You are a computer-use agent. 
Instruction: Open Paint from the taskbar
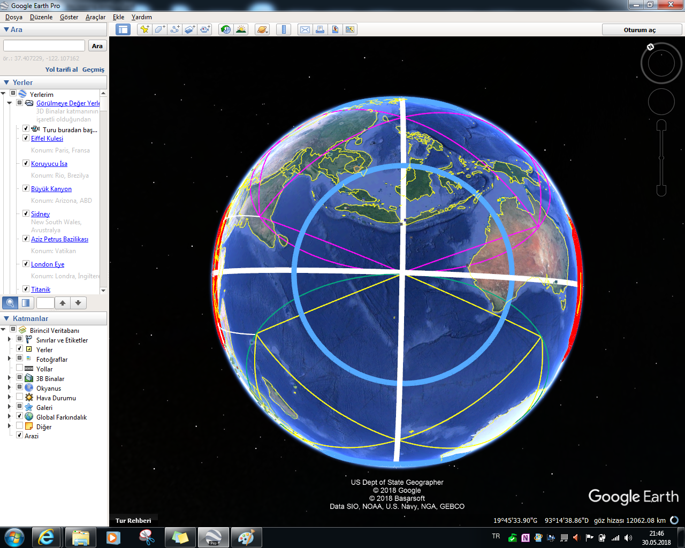246,537
